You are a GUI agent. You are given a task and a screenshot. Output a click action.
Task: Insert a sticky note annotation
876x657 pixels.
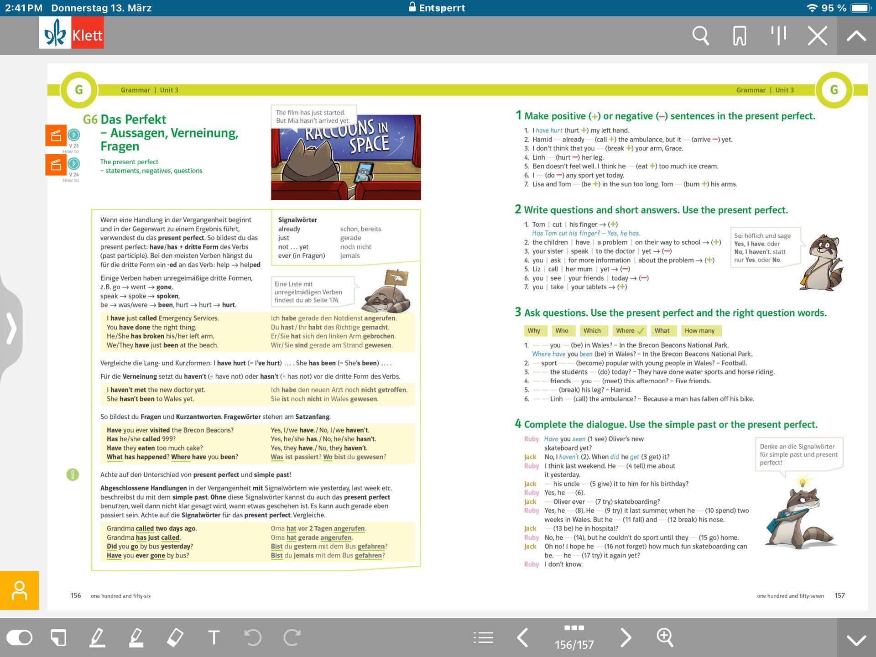[58, 637]
